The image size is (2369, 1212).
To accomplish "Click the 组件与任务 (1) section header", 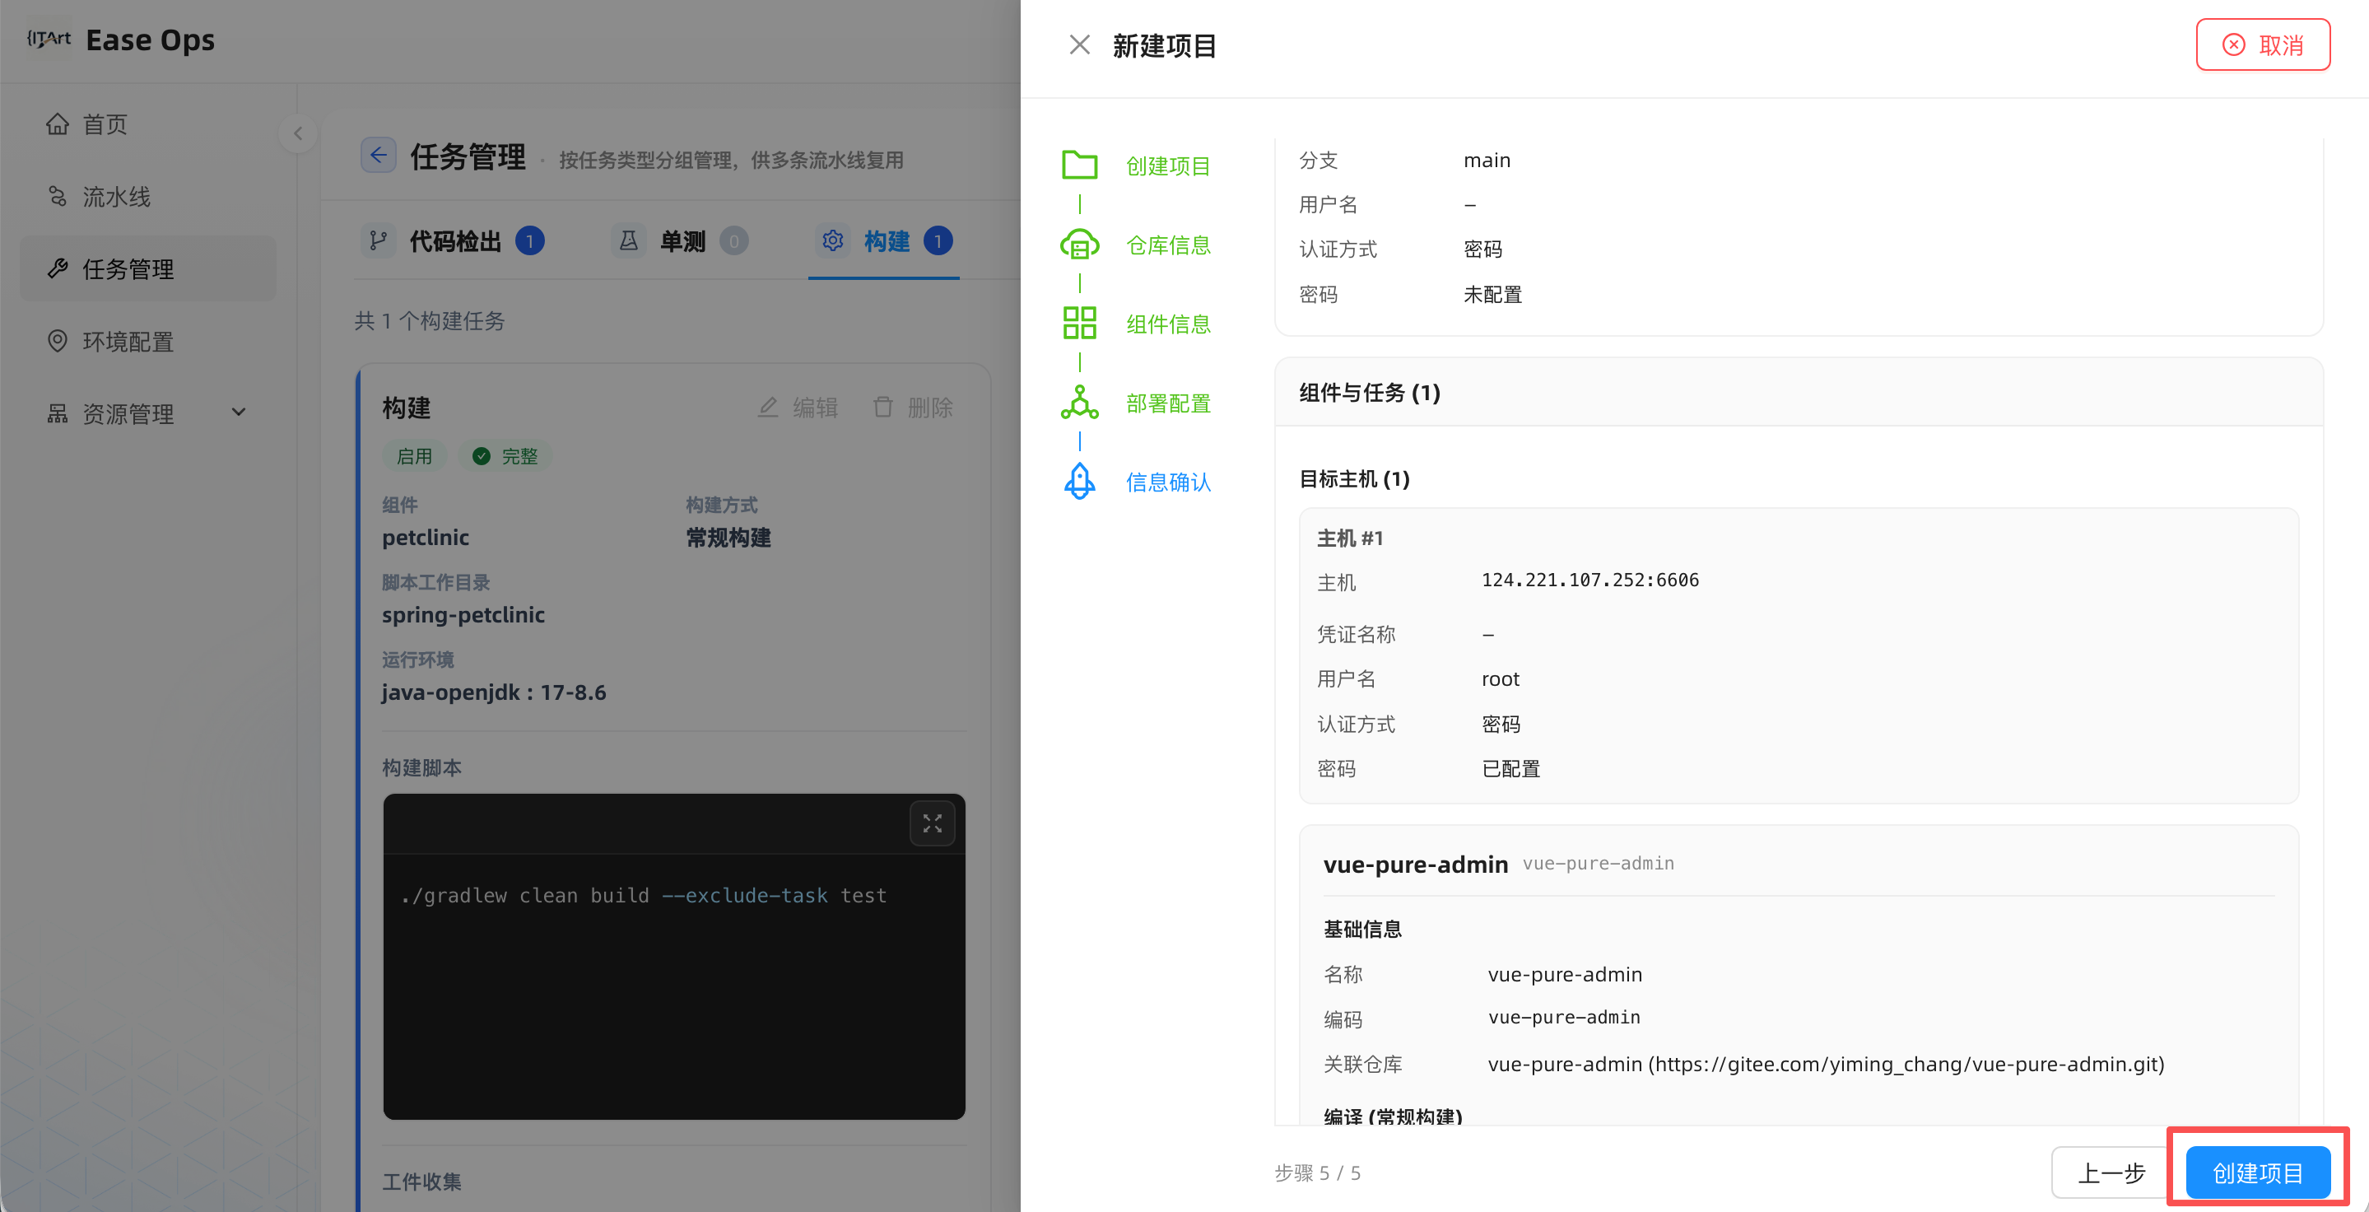I will (x=1799, y=393).
